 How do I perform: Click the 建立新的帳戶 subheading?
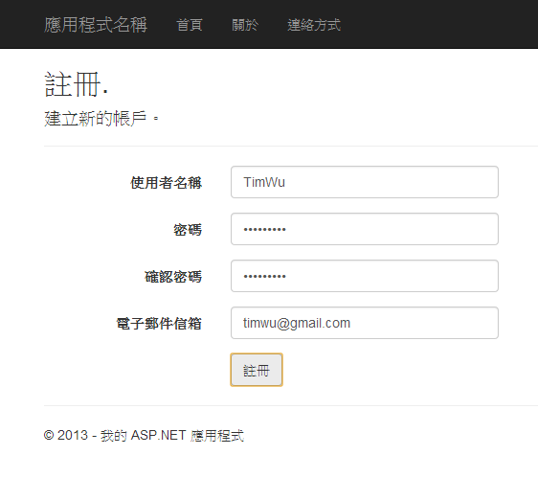pyautogui.click(x=101, y=119)
